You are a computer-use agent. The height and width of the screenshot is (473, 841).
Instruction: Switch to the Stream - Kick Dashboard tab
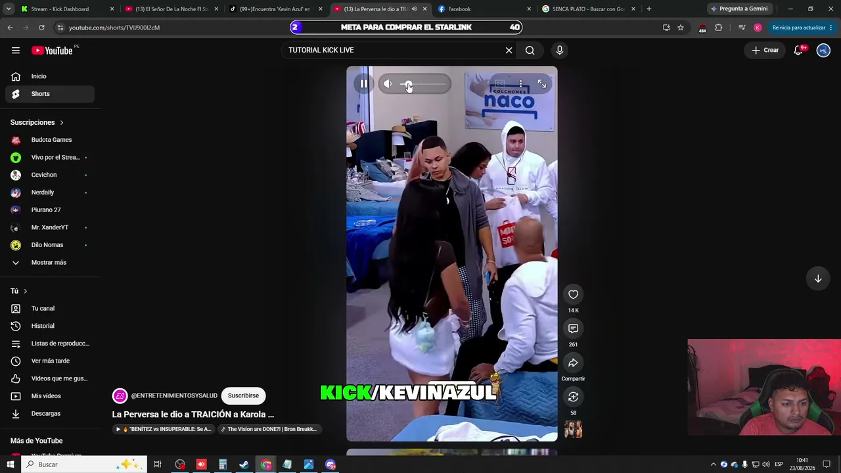tap(66, 9)
